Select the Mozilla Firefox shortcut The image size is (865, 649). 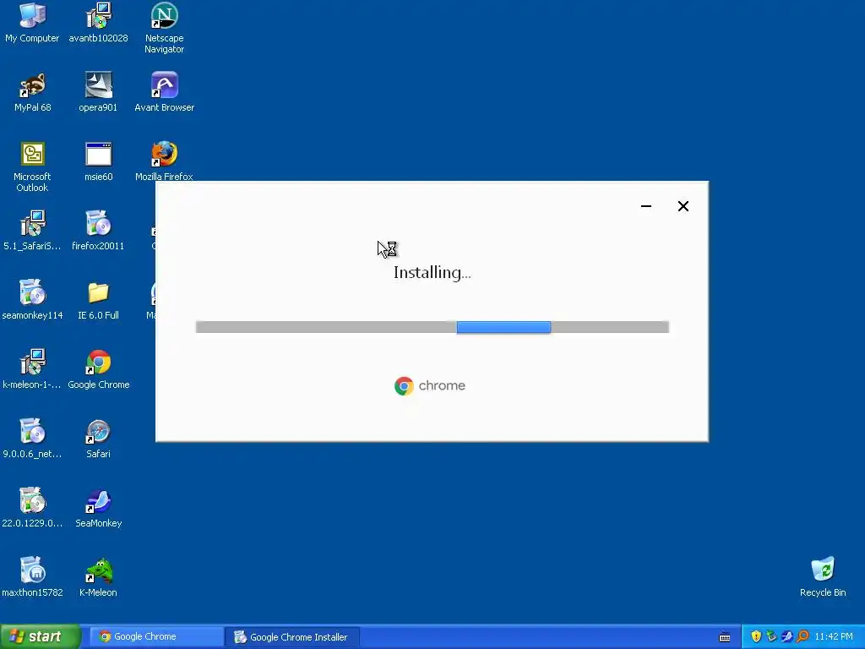click(164, 161)
